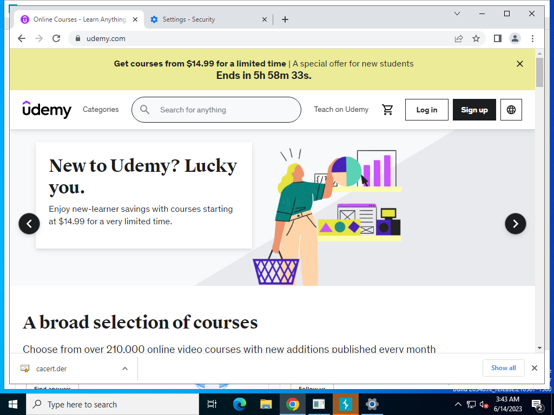The width and height of the screenshot is (554, 415).
Task: Open the Chrome side panel icon
Action: 498,38
